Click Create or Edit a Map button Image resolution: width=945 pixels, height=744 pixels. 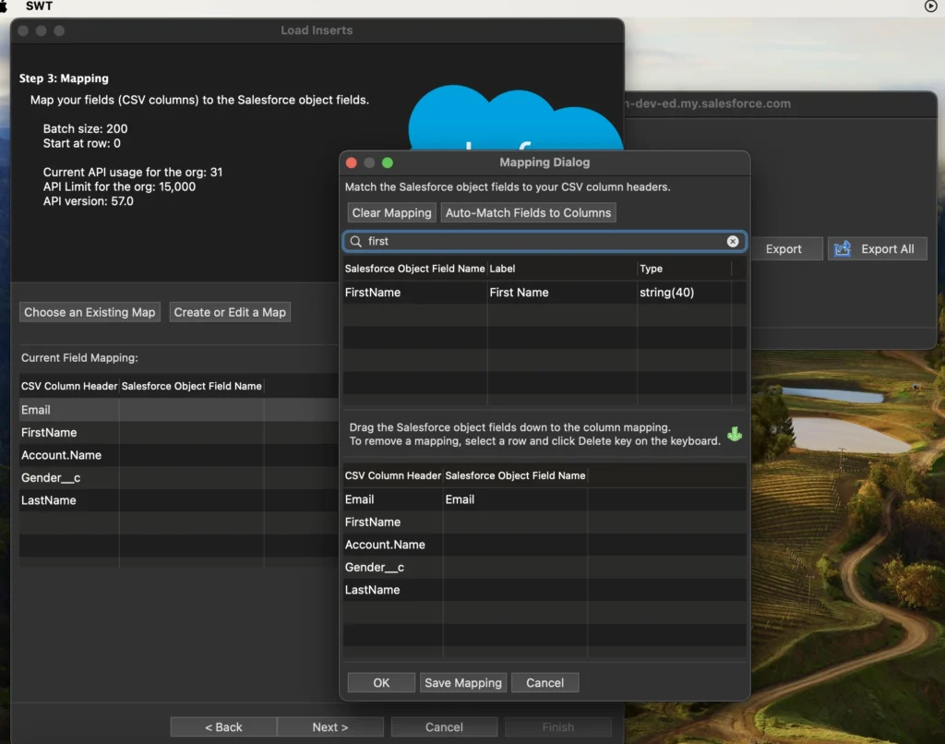pos(230,312)
